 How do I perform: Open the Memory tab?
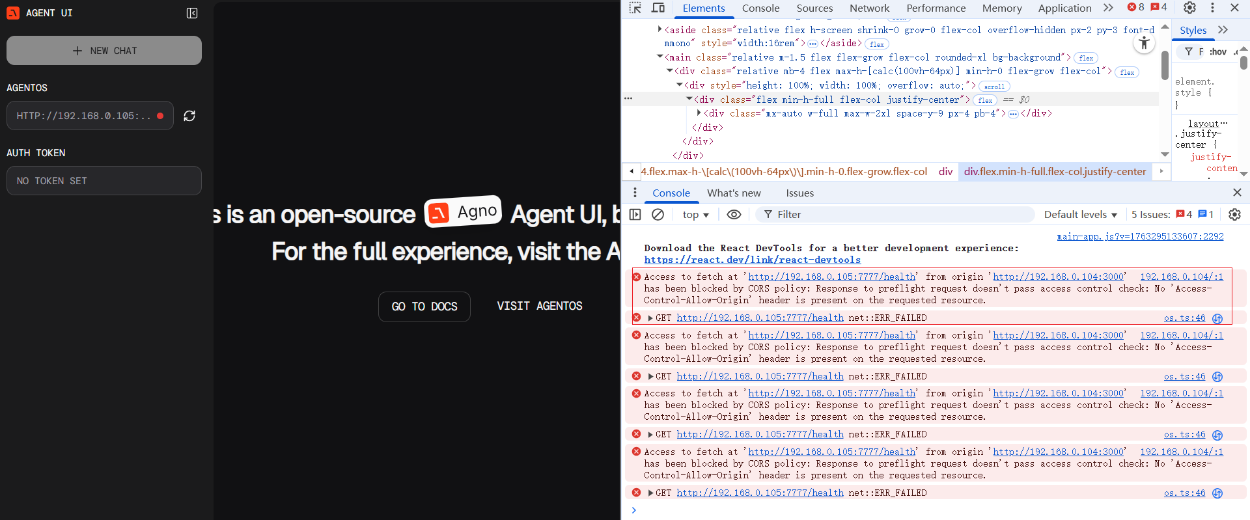coord(1002,8)
